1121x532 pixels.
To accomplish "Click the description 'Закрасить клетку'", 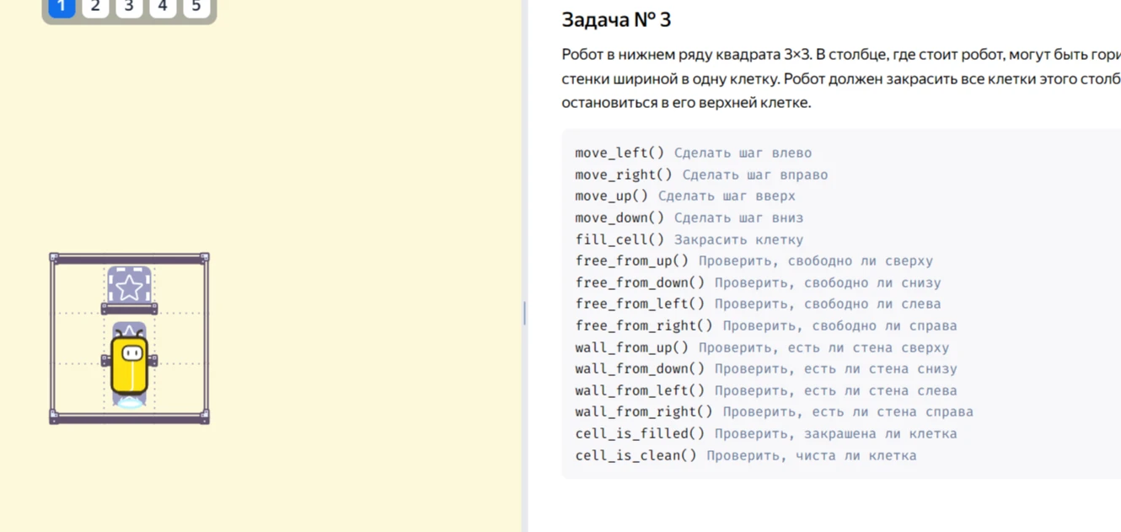I will [x=738, y=239].
